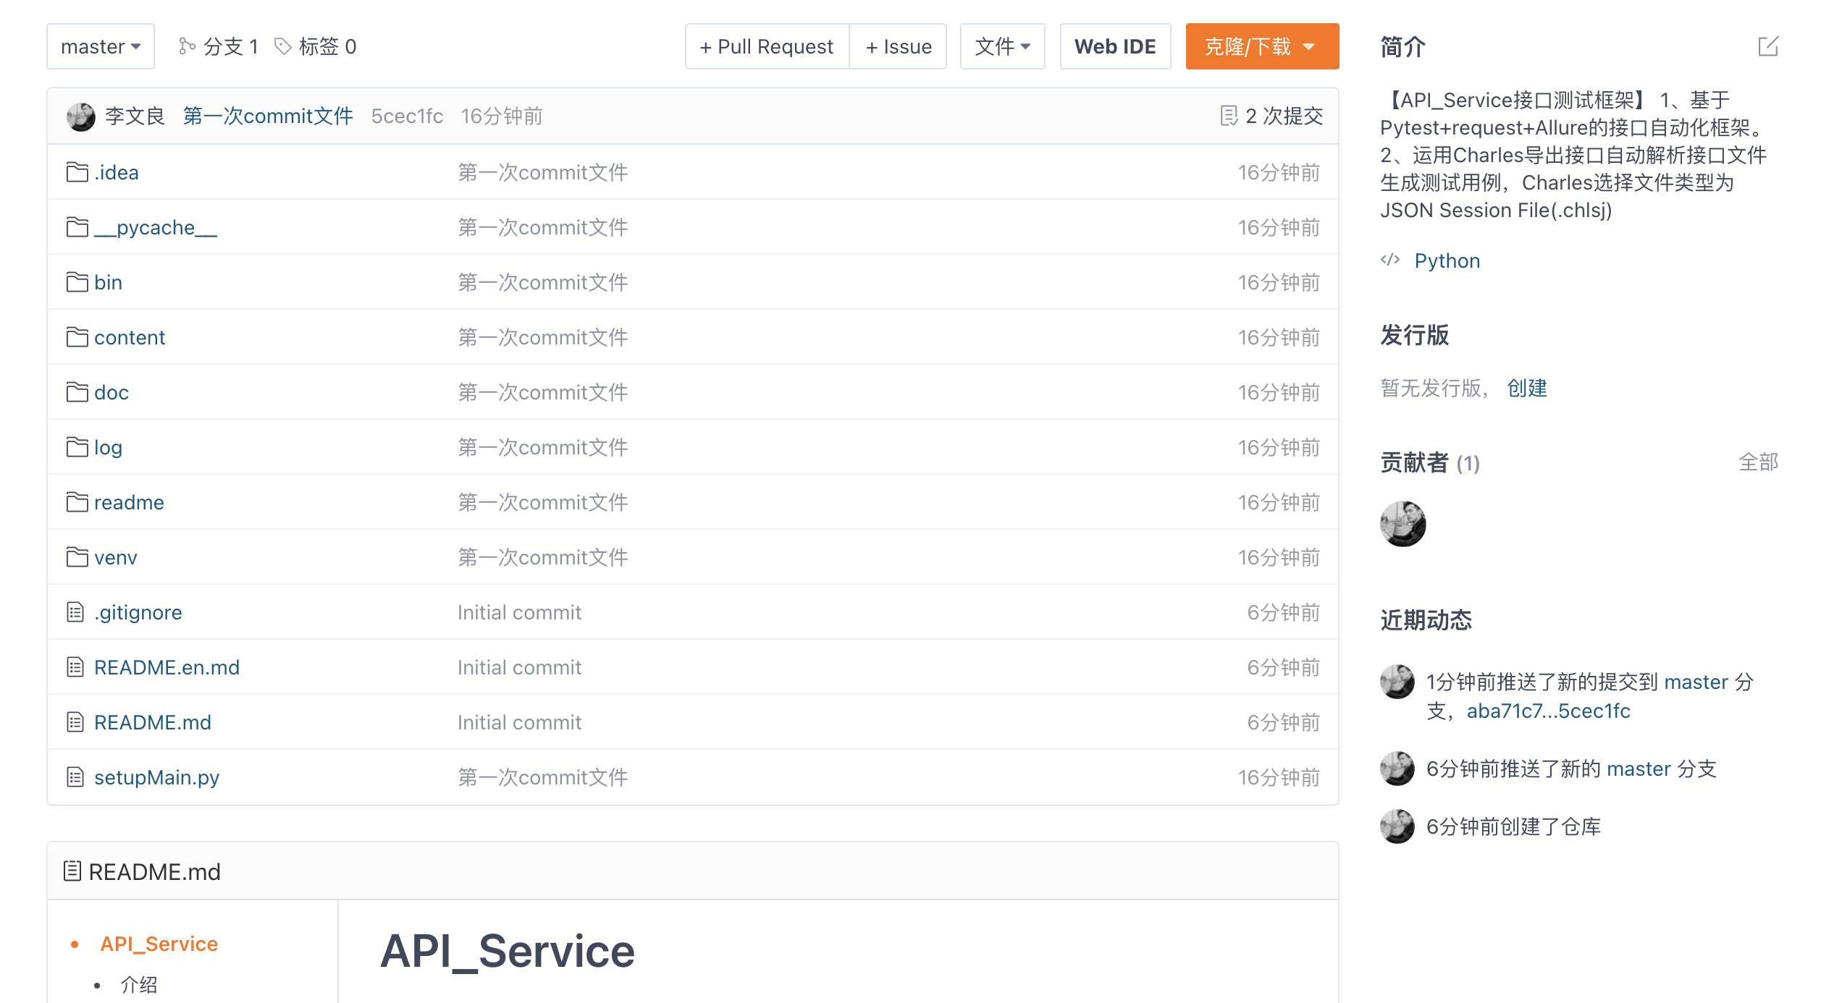The image size is (1842, 1003).
Task: Expand the 文件 dropdown menu
Action: click(x=1002, y=46)
